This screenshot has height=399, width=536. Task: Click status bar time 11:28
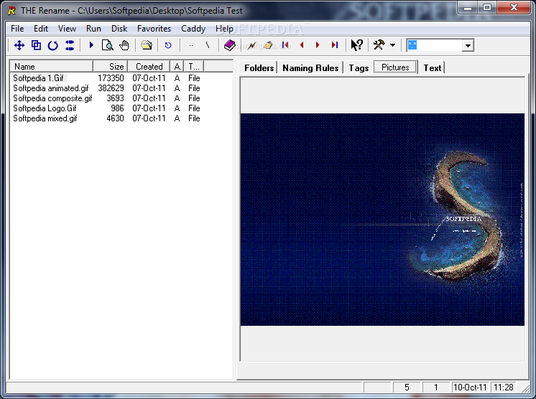pyautogui.click(x=504, y=388)
